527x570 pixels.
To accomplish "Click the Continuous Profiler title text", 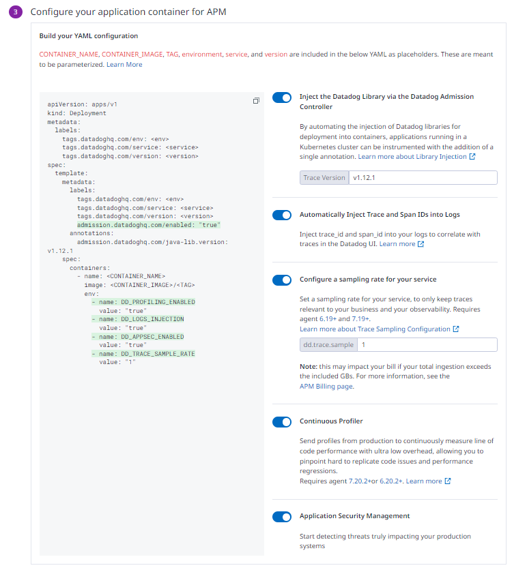I will (331, 421).
